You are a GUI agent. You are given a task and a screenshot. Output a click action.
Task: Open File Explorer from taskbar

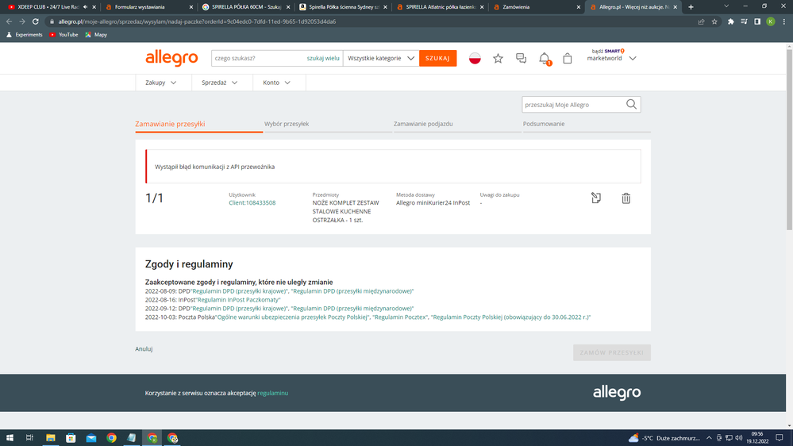tap(51, 438)
